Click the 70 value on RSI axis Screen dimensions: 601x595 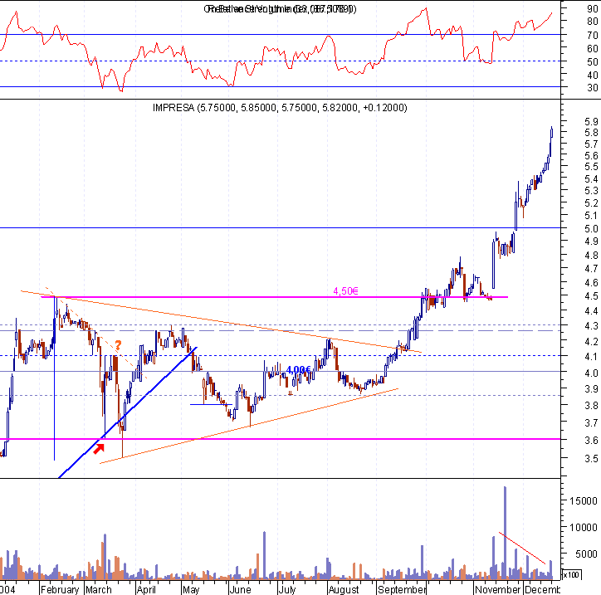pos(592,36)
